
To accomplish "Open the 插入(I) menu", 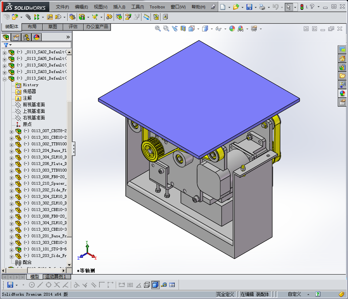I will 119,7.
